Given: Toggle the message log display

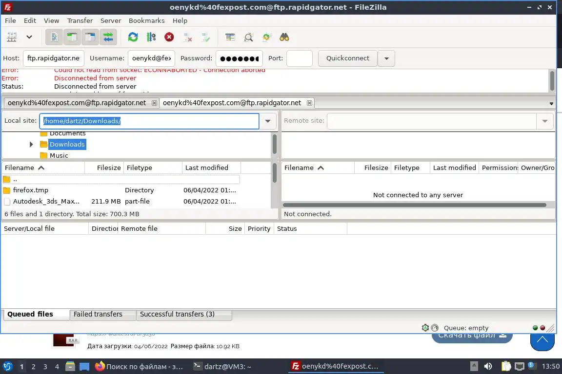Looking at the screenshot, I should [54, 37].
